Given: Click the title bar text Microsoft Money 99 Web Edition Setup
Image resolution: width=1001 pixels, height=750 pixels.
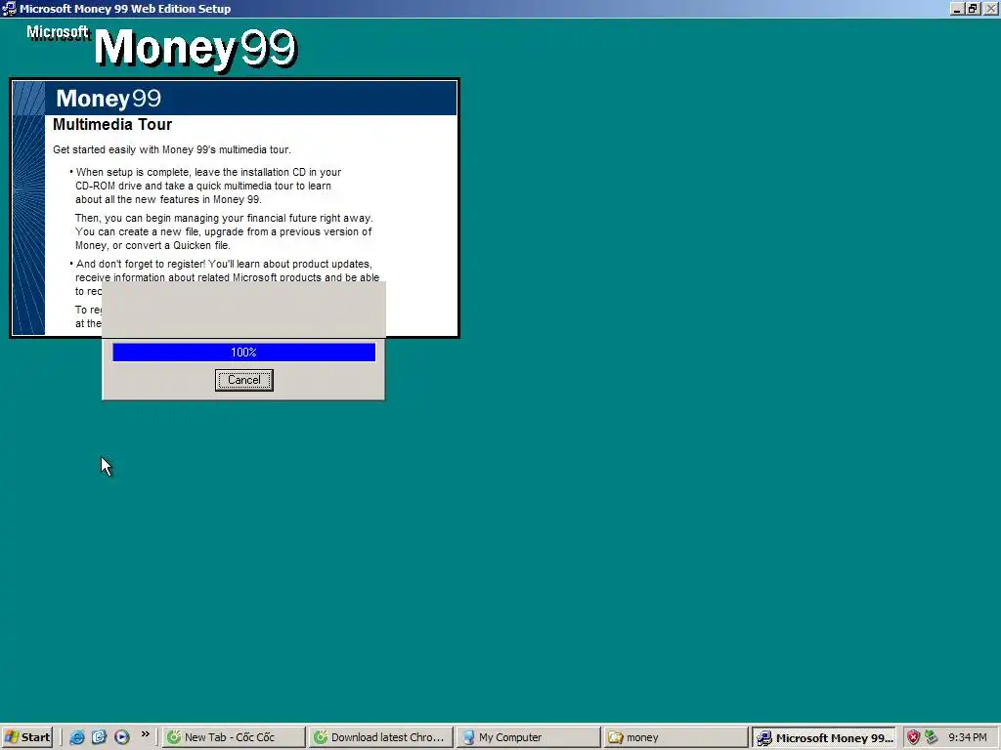Looking at the screenshot, I should [x=125, y=9].
